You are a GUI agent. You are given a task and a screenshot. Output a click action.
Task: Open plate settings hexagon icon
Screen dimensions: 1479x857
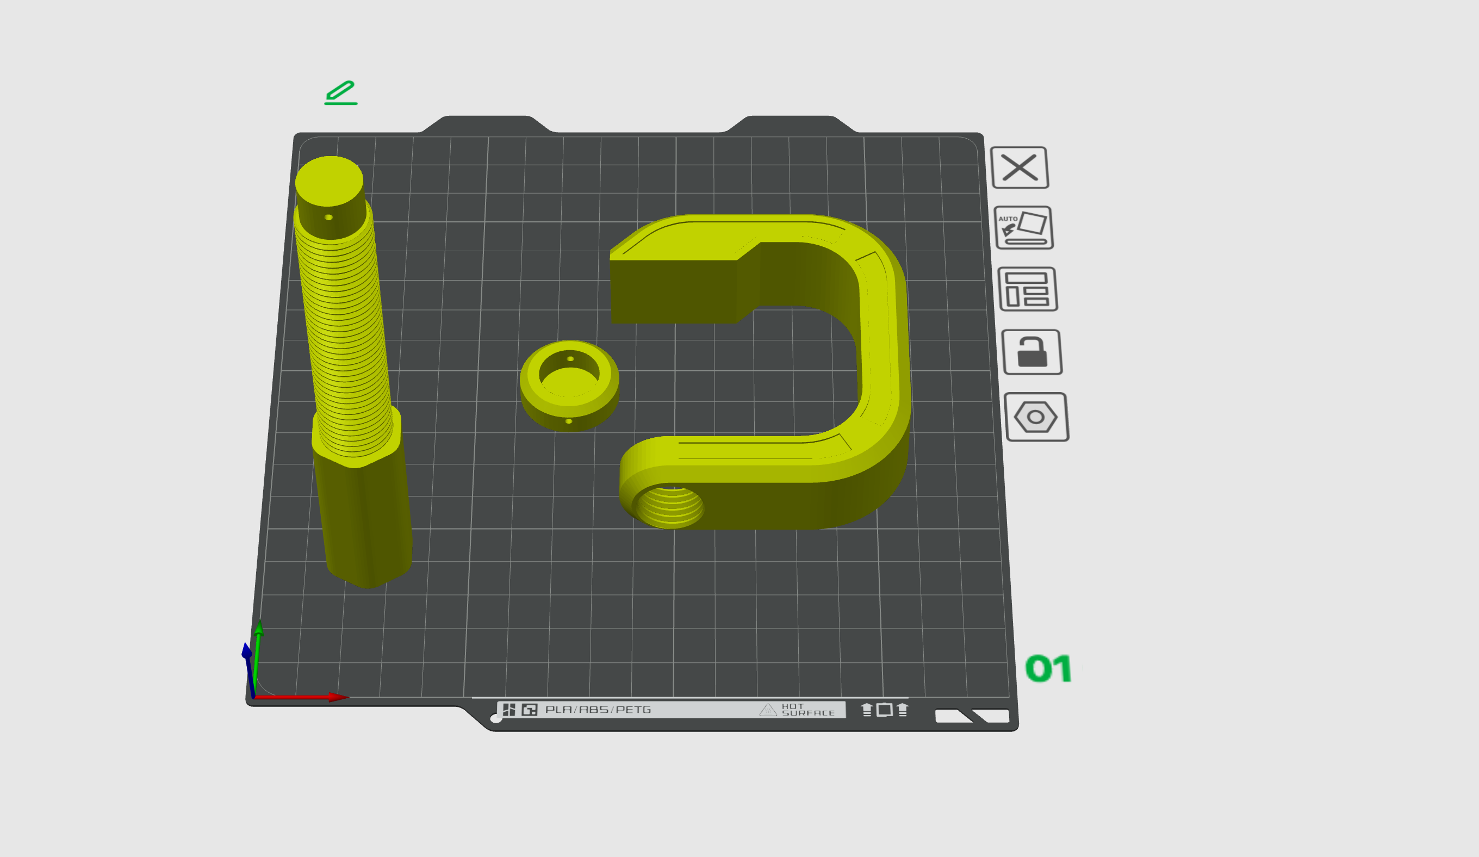(x=1036, y=417)
